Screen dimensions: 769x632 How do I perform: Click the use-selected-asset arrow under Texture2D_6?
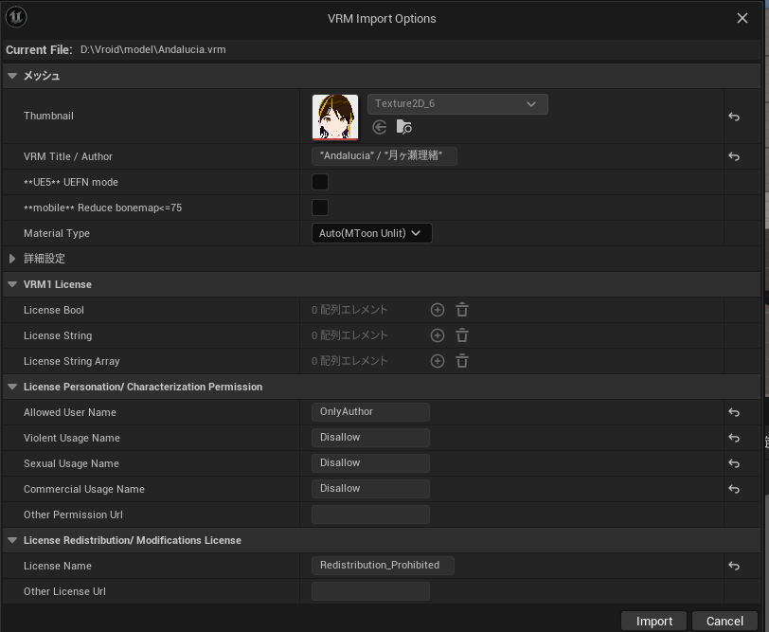[x=380, y=125]
